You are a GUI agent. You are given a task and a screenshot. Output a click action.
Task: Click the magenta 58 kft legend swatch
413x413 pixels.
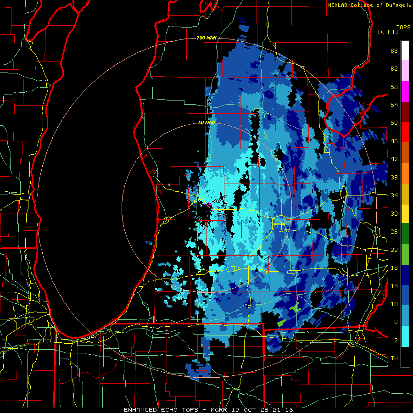(405, 91)
